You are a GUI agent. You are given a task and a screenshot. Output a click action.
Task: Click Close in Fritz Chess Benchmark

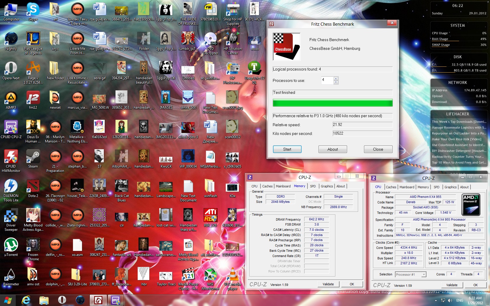(x=378, y=149)
